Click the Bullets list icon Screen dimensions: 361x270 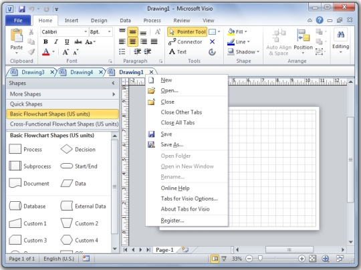click(x=122, y=51)
